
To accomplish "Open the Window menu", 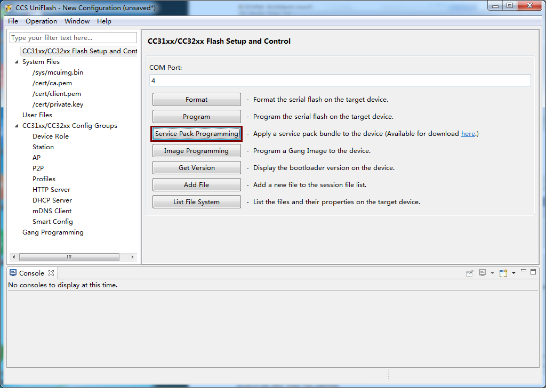I will pos(77,21).
